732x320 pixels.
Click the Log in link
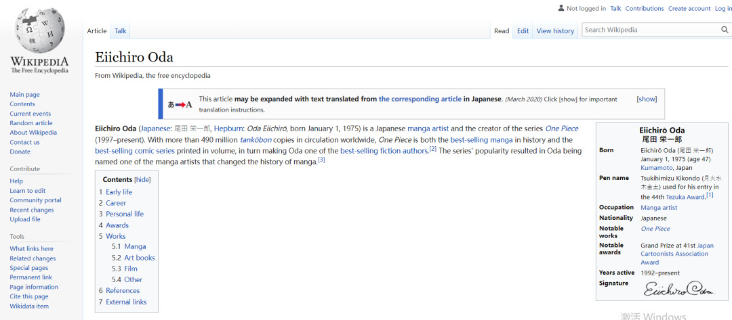pos(723,8)
